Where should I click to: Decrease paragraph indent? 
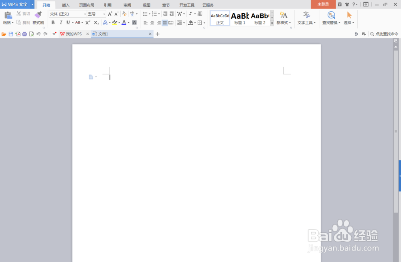[165, 14]
